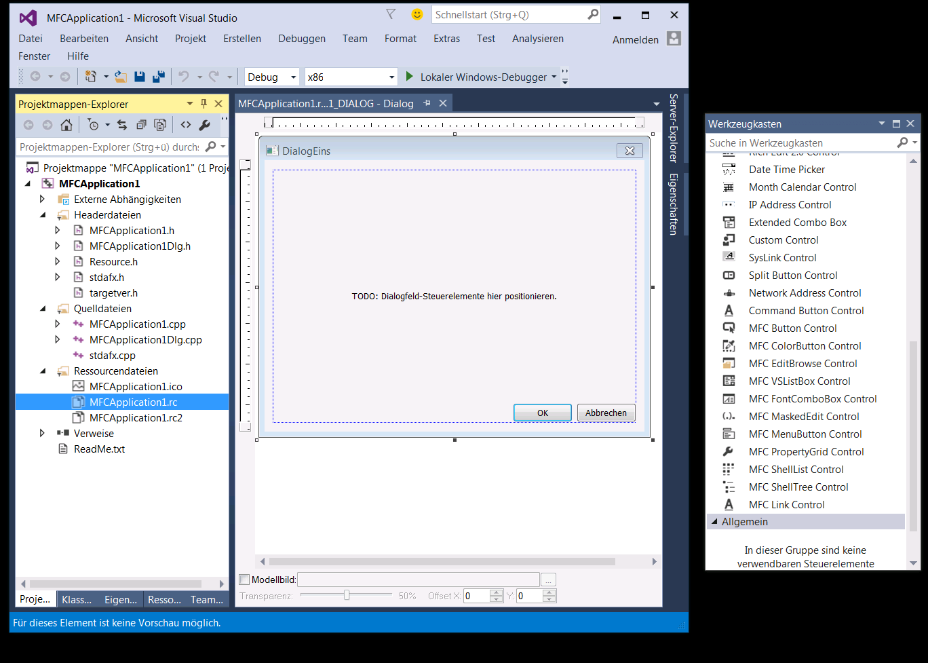The height and width of the screenshot is (663, 928).
Task: Click search magnifier in Werkzeugkasten
Action: point(902,143)
